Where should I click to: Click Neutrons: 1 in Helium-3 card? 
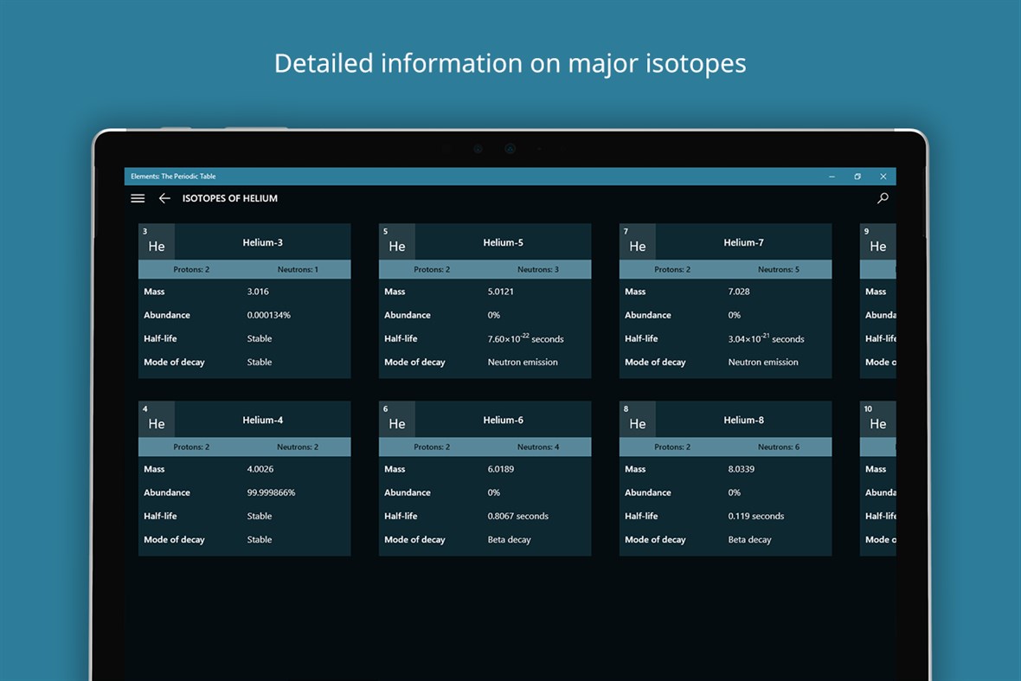tap(298, 269)
